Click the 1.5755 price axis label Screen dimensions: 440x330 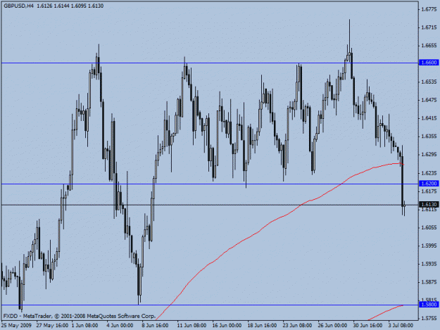[429, 319]
